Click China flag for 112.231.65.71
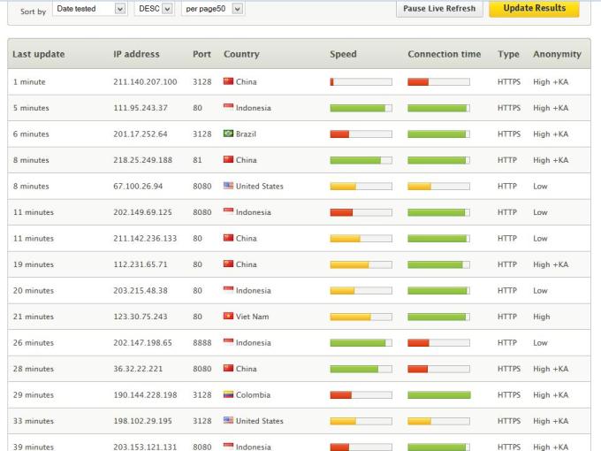Viewport: 601px width, 451px height. pyautogui.click(x=228, y=264)
